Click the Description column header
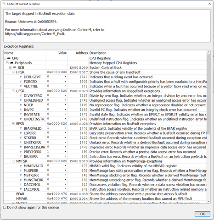Image resolution: width=214 pixels, height=220 pixels. click(x=147, y=53)
